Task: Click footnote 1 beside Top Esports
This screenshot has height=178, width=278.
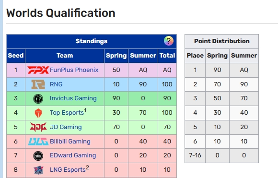Action: (x=85, y=110)
